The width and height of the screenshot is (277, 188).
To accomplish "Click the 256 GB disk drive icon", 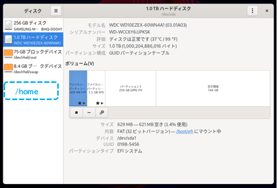I will pyautogui.click(x=8, y=25).
